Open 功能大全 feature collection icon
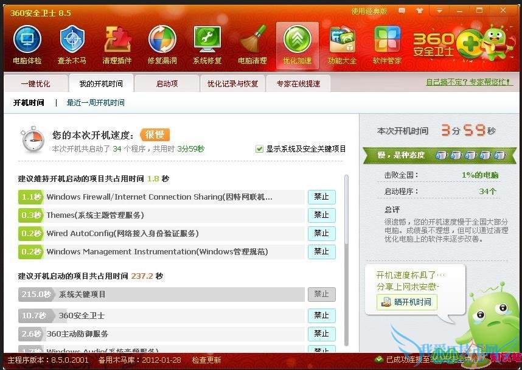 coord(343,45)
